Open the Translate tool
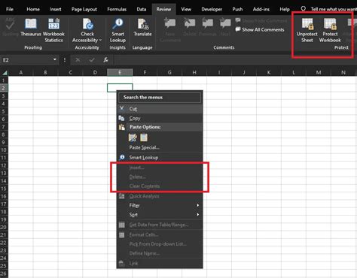The image size is (357, 278). pos(142,28)
